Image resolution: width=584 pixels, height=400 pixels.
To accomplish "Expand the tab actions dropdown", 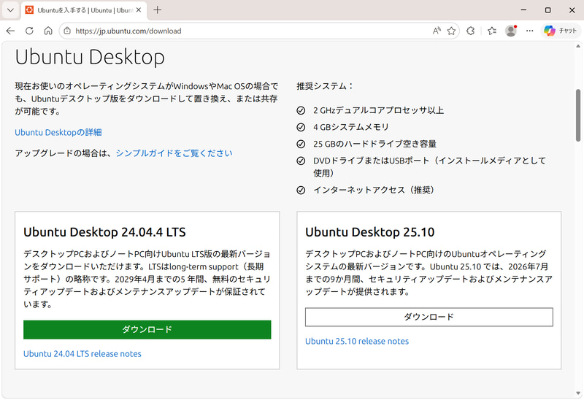I will point(10,10).
